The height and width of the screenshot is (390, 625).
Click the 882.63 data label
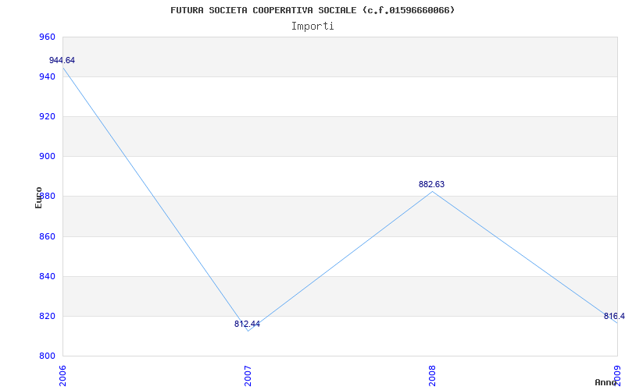(432, 185)
